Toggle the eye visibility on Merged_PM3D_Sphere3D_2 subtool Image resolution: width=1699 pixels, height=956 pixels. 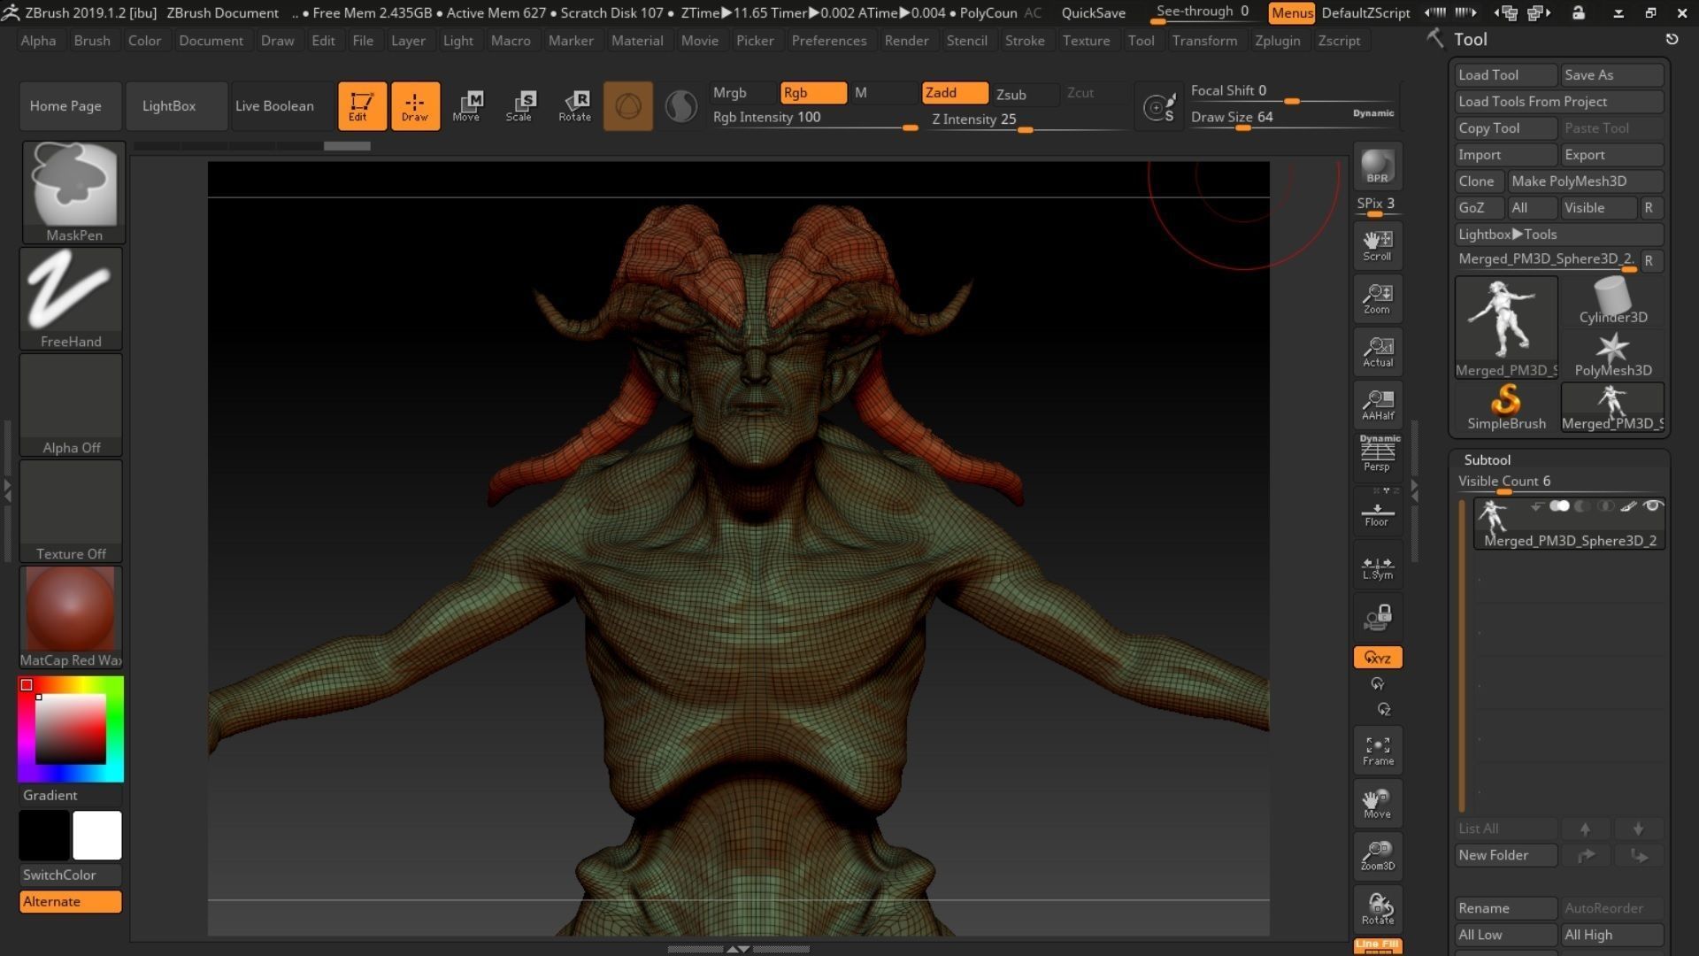[x=1651, y=506]
